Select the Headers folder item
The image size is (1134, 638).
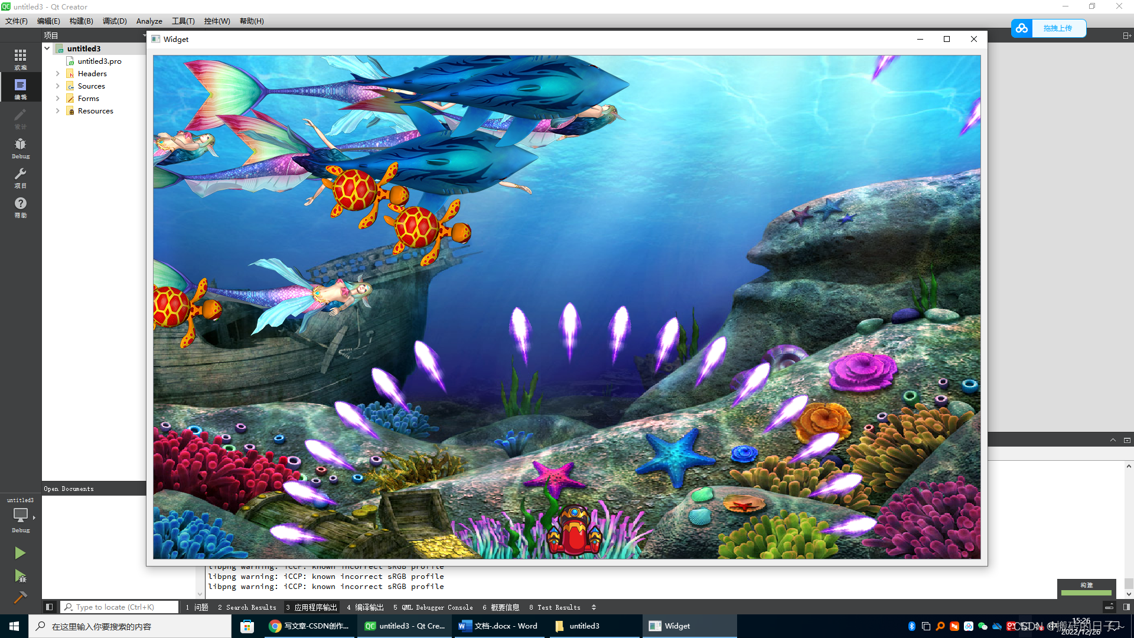click(x=92, y=74)
